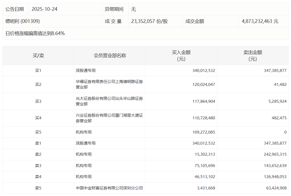291x196 pixels.
Task: Open 中国中金财富证券深圳分公司 broker entry
Action: click(109, 188)
